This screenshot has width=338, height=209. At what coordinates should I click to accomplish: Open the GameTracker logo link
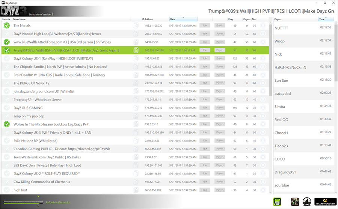pos(326,202)
